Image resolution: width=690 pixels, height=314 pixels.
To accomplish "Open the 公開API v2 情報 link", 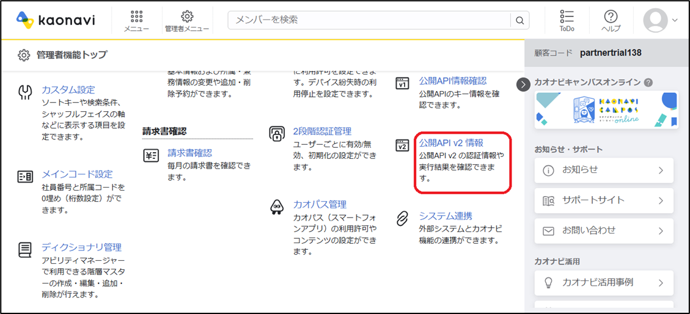I will pos(451,143).
